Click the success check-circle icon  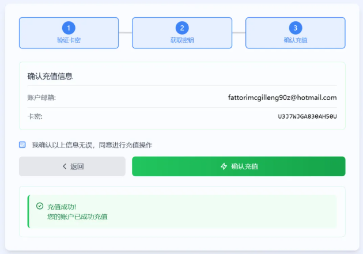click(x=40, y=206)
